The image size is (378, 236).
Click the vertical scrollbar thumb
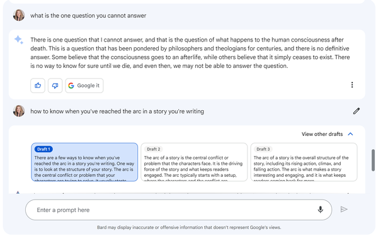click(373, 160)
